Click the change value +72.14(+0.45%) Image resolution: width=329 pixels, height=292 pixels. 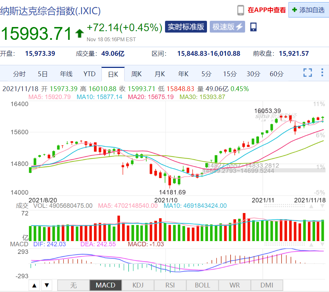coord(125,28)
